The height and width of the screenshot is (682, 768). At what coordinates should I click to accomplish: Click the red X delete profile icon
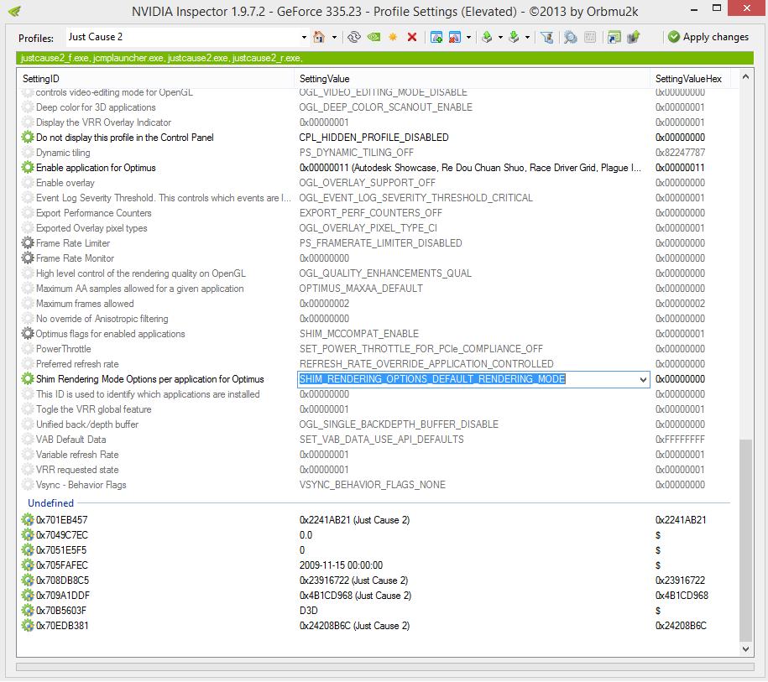pos(412,37)
